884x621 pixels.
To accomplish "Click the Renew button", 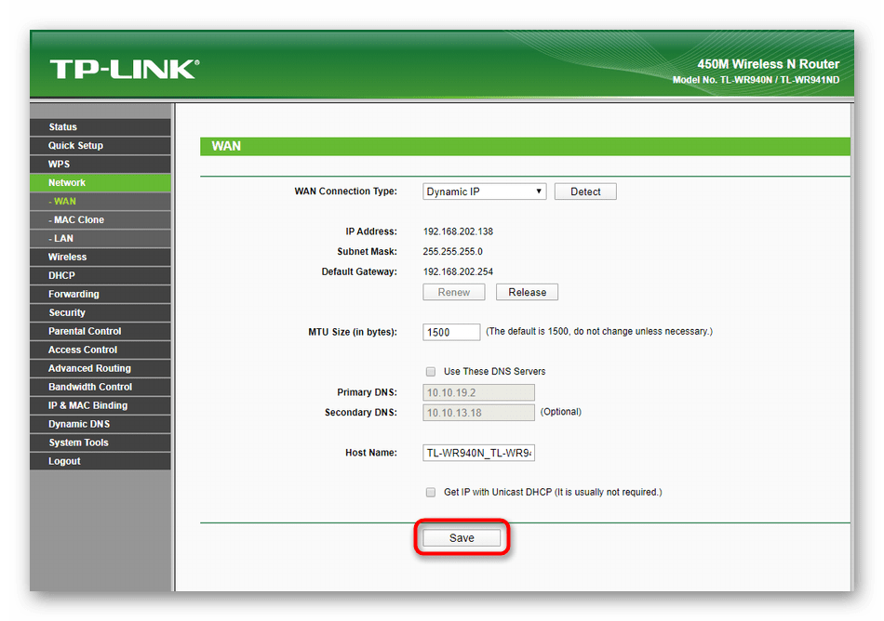I will 454,292.
